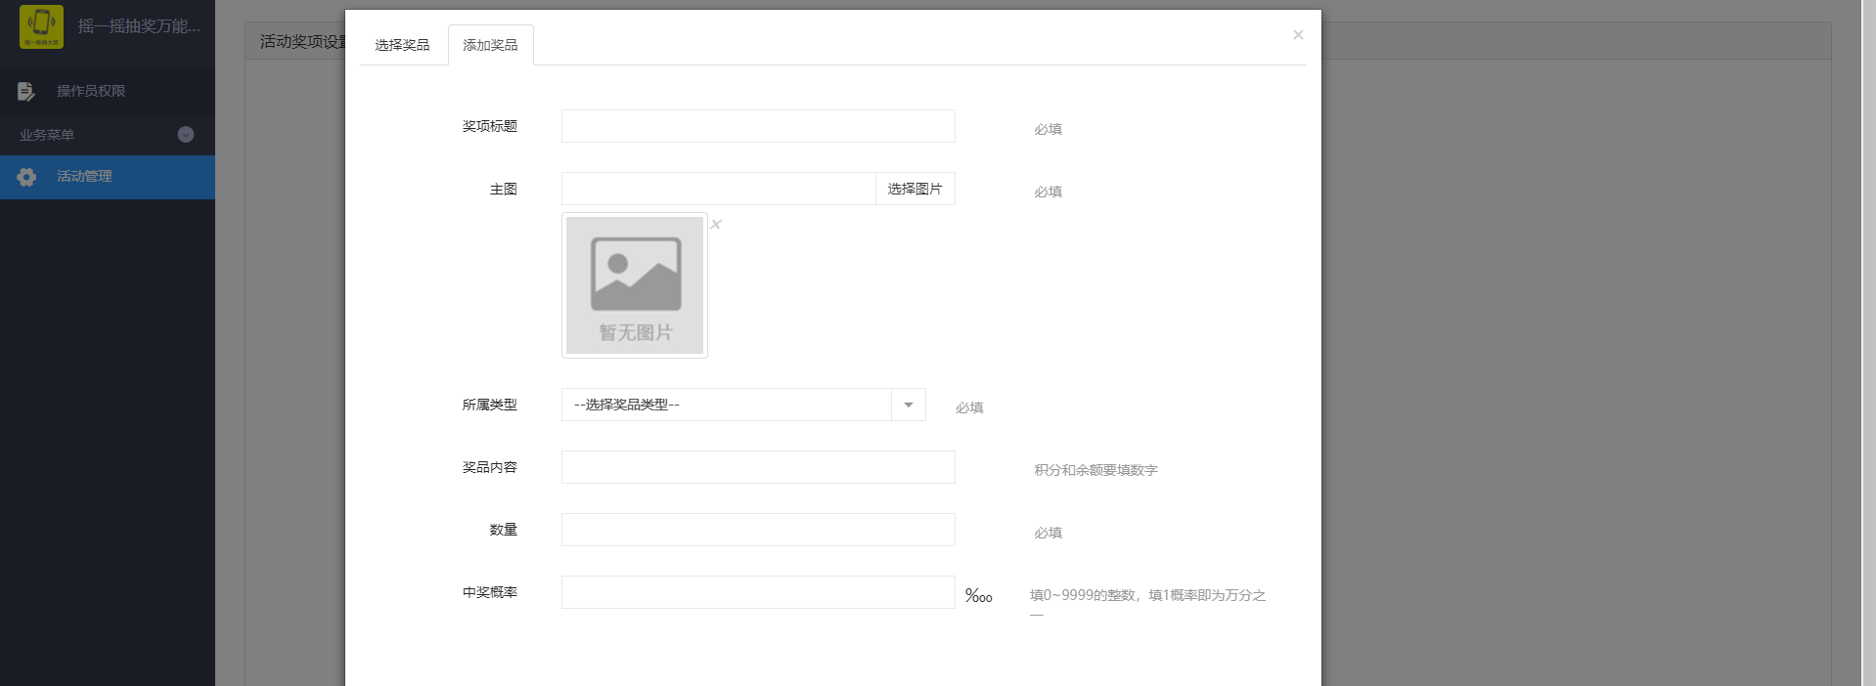Image resolution: width=1876 pixels, height=686 pixels.
Task: Click the 奖项标题 label
Action: tap(490, 126)
